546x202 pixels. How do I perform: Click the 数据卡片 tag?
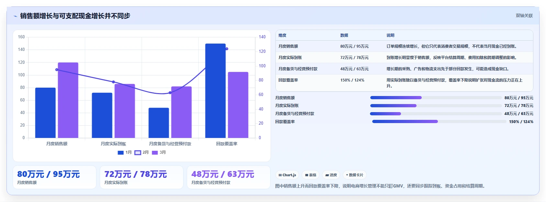click(355, 175)
